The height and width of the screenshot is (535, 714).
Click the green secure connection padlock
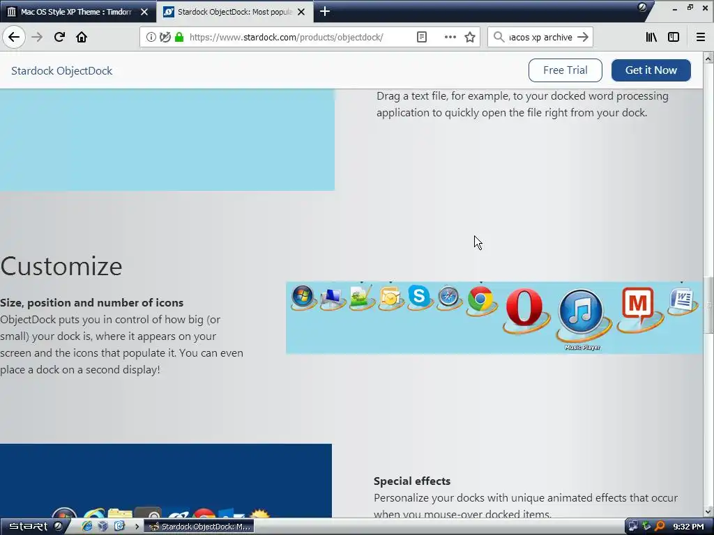179,37
